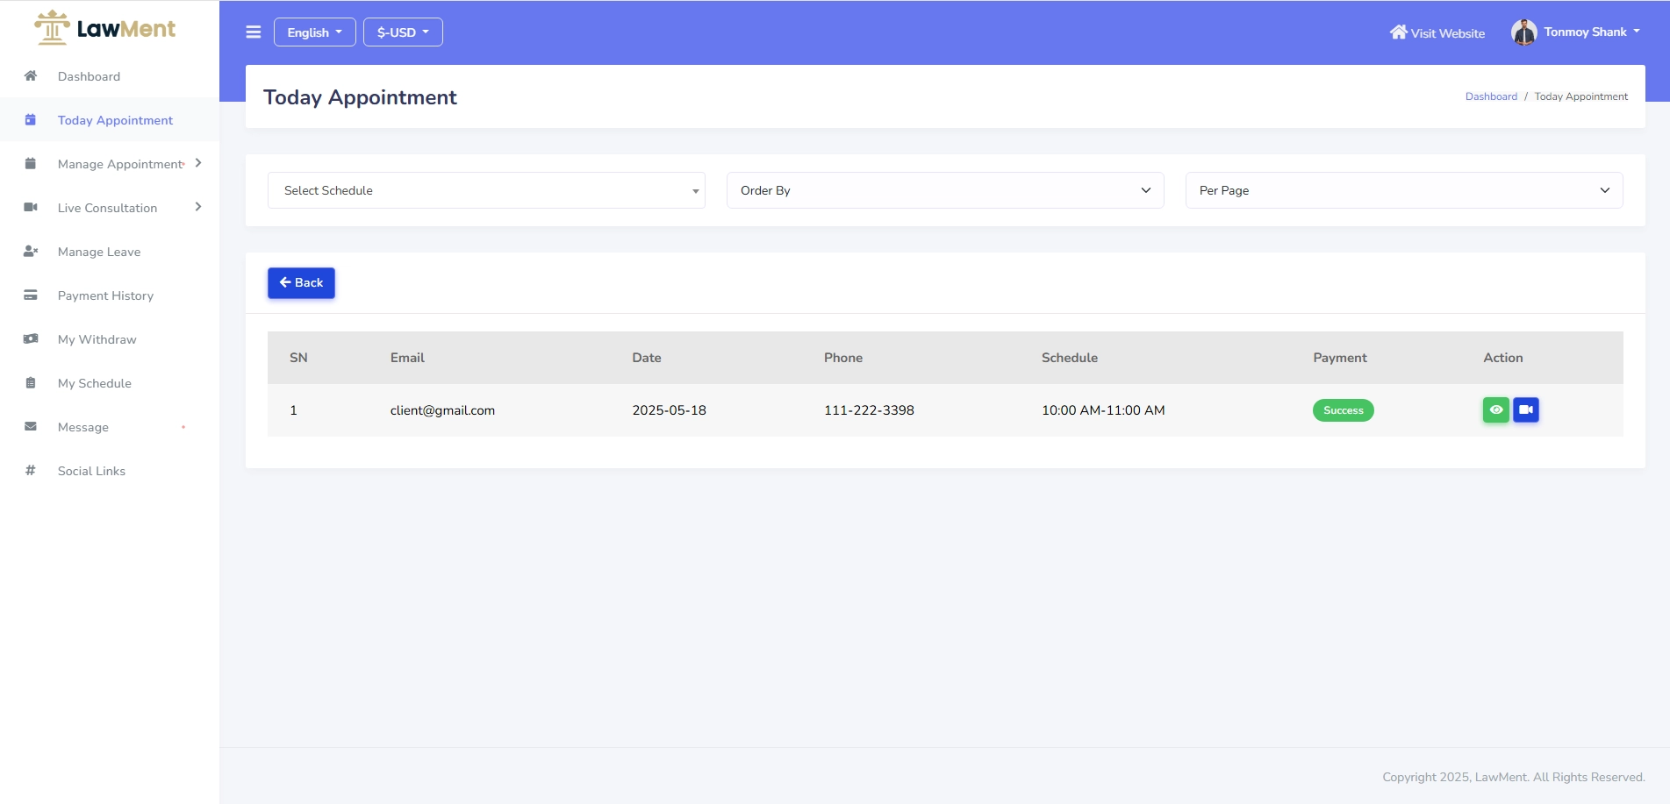The height and width of the screenshot is (804, 1670).
Task: Open the Per Page dropdown
Action: [1404, 190]
